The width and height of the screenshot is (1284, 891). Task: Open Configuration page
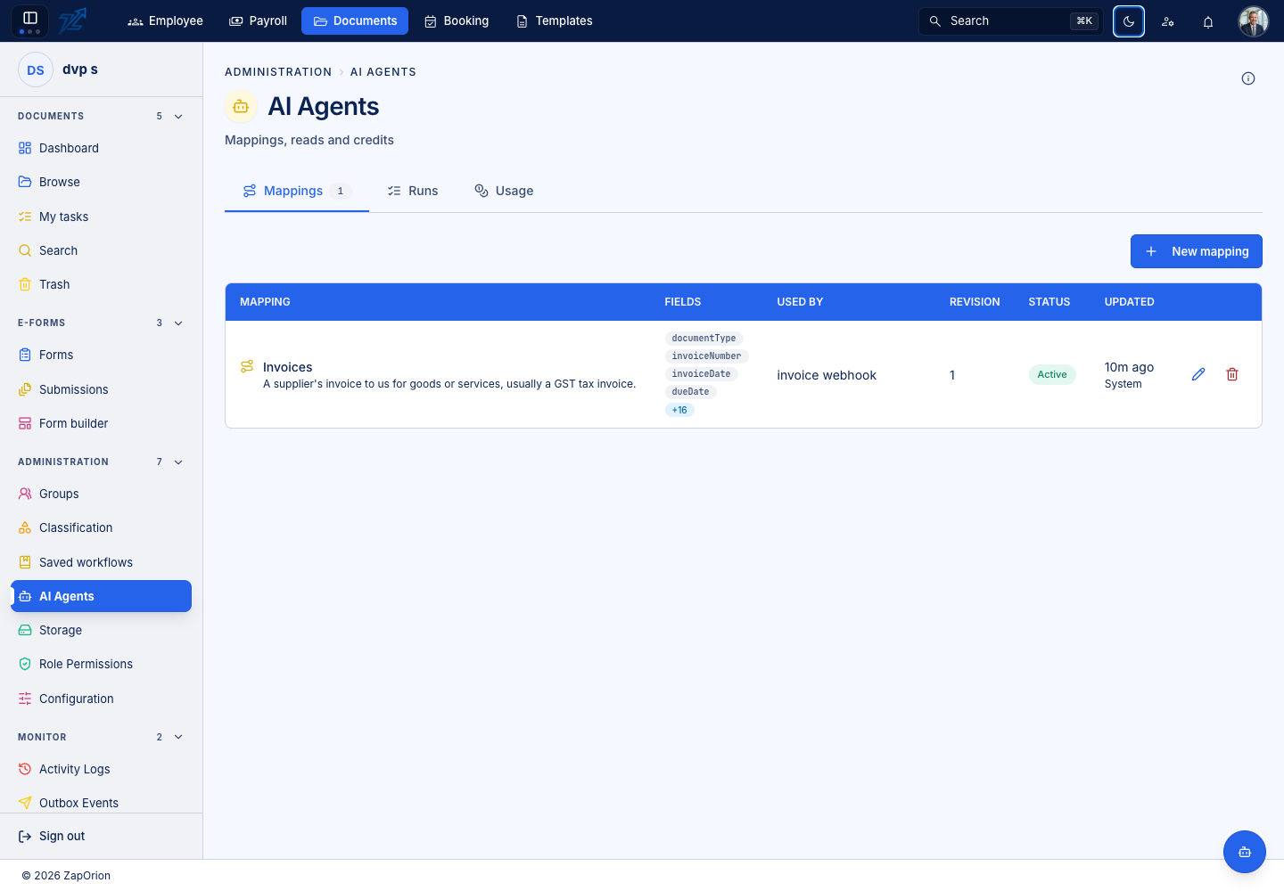[x=101, y=699]
